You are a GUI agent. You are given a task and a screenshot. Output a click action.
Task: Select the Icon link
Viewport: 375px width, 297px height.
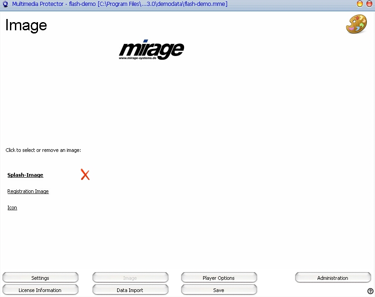[12, 207]
